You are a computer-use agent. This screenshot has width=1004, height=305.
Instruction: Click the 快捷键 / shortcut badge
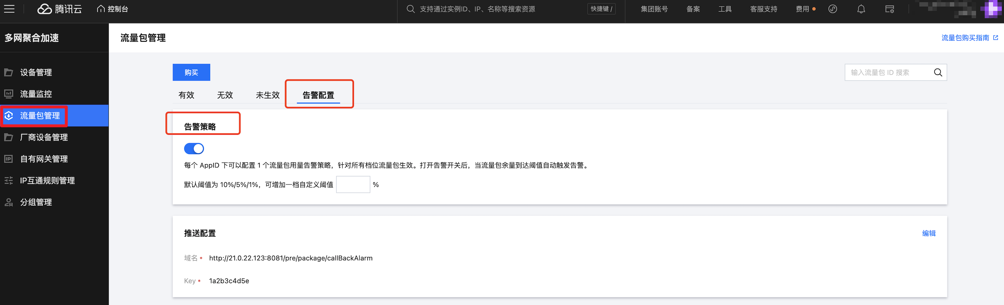602,9
